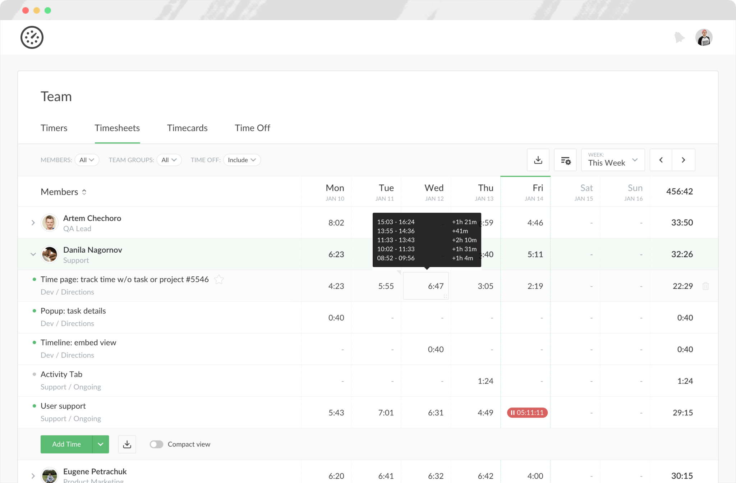Sort members using the sort arrows icon
This screenshot has width=736, height=483.
point(85,192)
